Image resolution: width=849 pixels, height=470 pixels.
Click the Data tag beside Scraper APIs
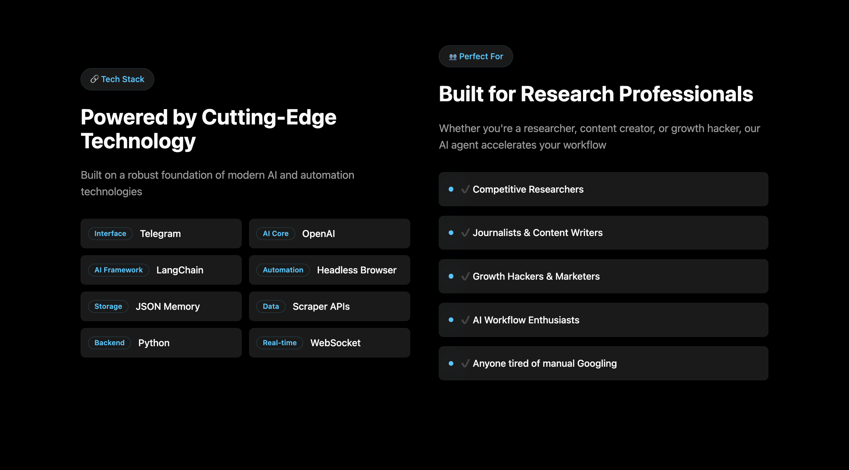pos(271,306)
